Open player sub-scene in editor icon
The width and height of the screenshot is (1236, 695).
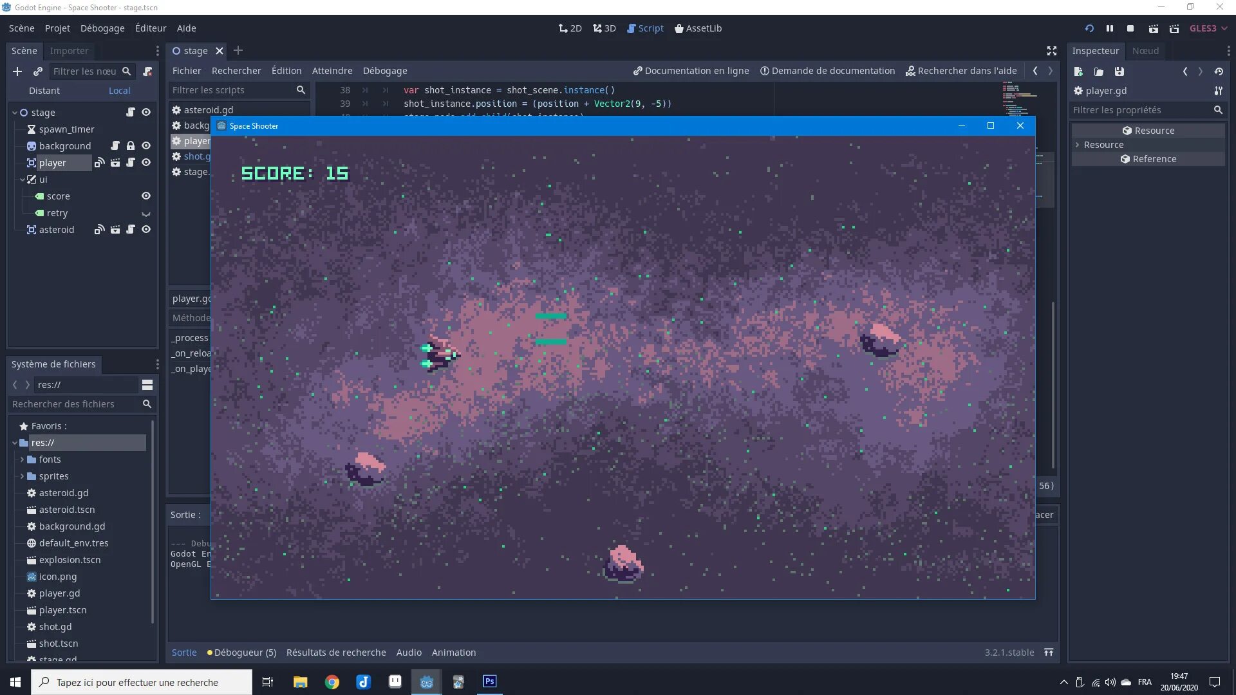point(115,162)
